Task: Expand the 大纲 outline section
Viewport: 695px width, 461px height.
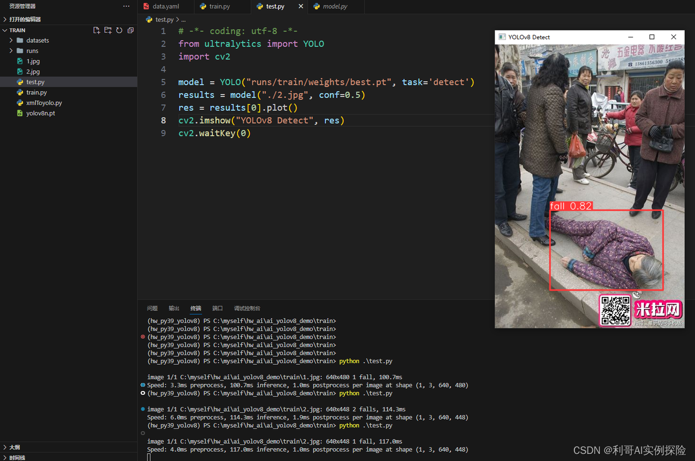Action: [x=5, y=447]
